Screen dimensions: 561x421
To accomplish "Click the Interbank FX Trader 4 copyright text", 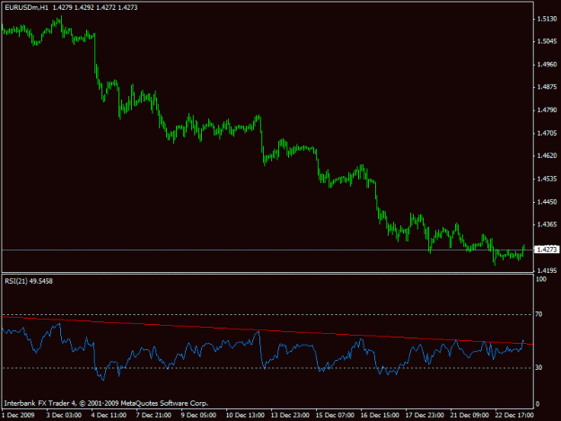I will (x=106, y=403).
